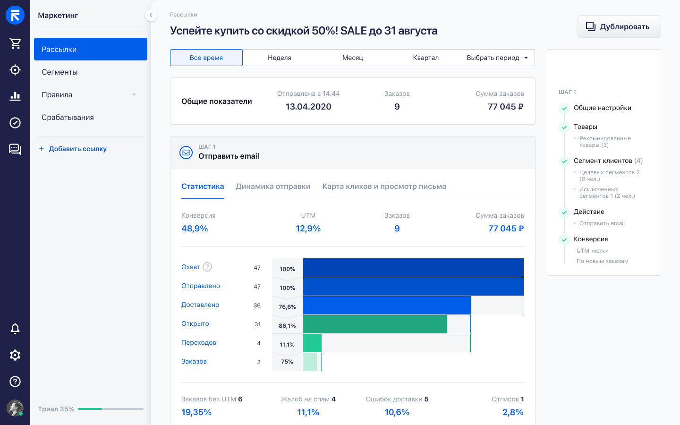Open the shopping cart icon in sidebar
This screenshot has width=680, height=425.
(x=15, y=43)
